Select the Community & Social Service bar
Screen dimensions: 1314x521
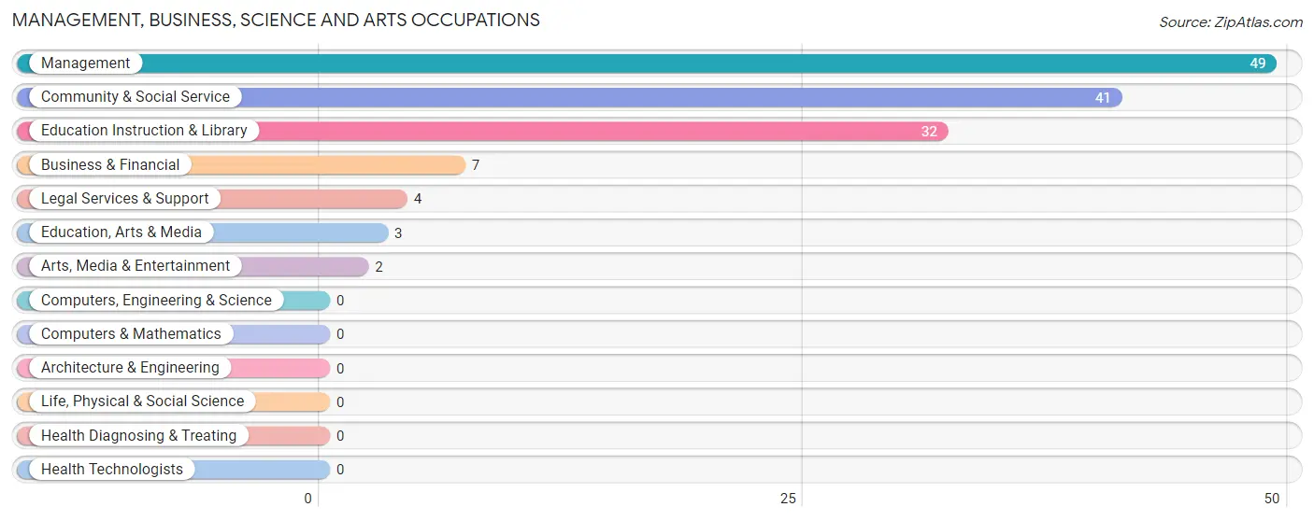point(569,97)
